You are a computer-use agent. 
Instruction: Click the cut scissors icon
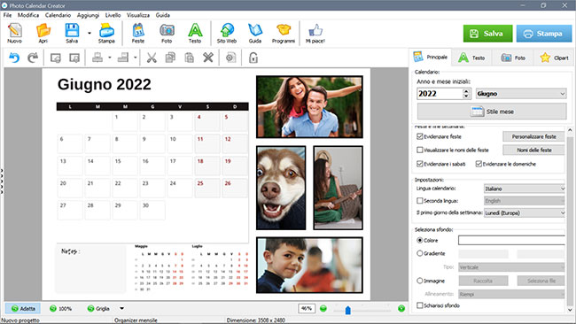(152, 58)
